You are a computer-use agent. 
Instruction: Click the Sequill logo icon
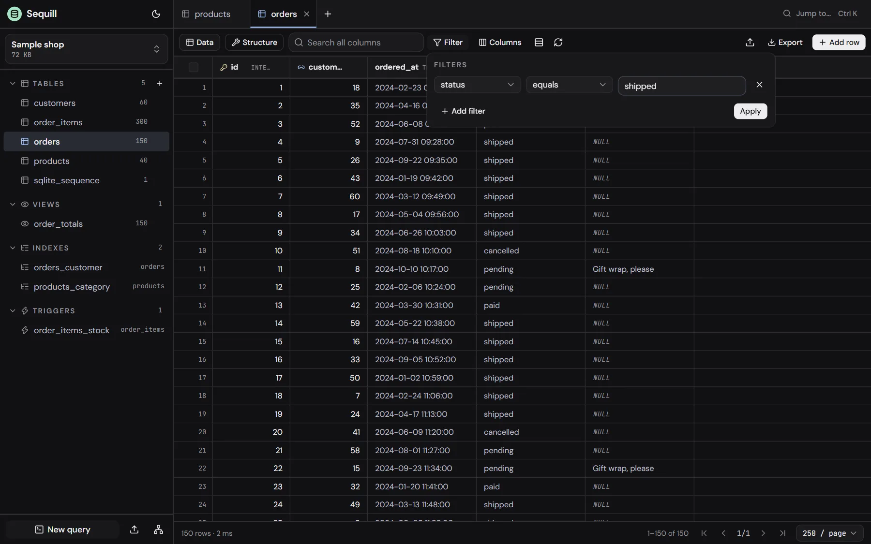point(15,14)
